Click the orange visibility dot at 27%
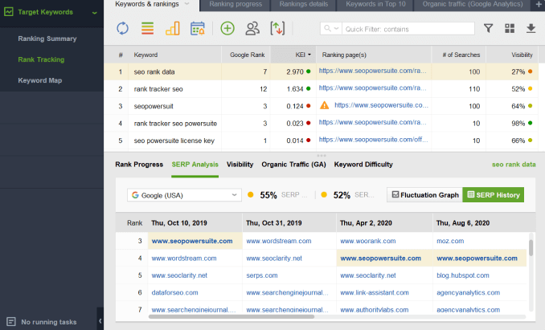This screenshot has height=330, width=545. 530,71
